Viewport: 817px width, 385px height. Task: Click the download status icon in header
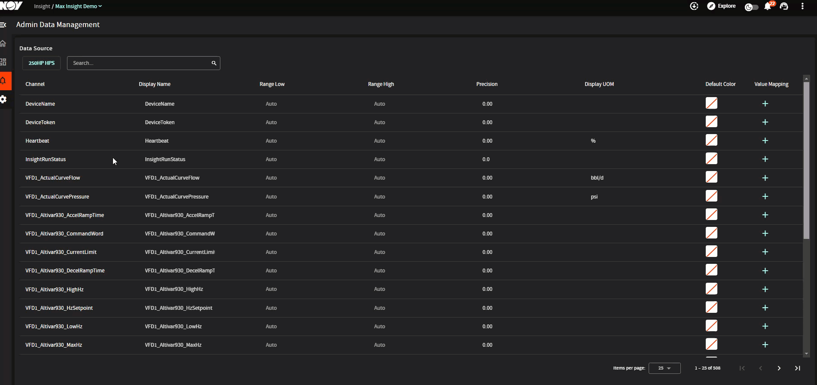[x=694, y=6]
